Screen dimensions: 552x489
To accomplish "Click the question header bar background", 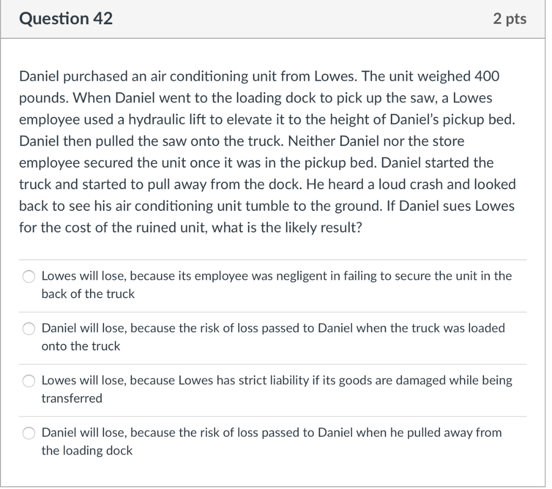I will coord(296,18).
